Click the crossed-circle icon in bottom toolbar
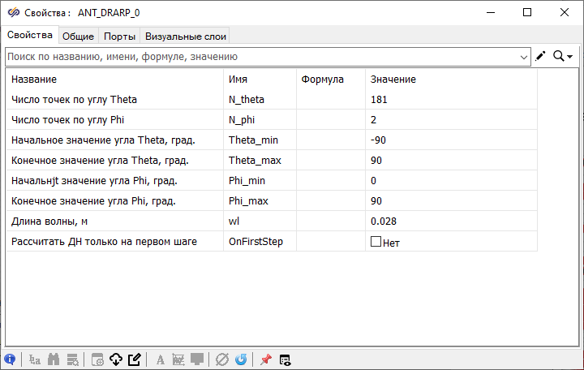This screenshot has height=370, width=584. pos(222,359)
